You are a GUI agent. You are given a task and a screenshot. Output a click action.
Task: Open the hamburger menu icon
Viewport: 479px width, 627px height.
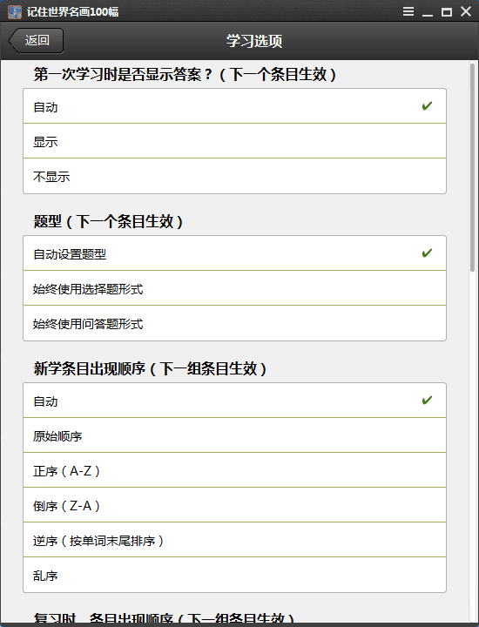point(408,11)
